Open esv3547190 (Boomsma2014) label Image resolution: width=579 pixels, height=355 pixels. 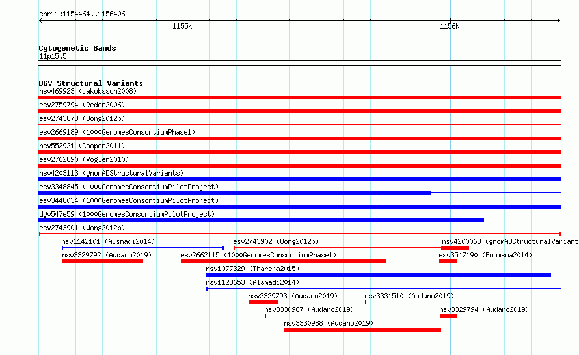pos(485,255)
